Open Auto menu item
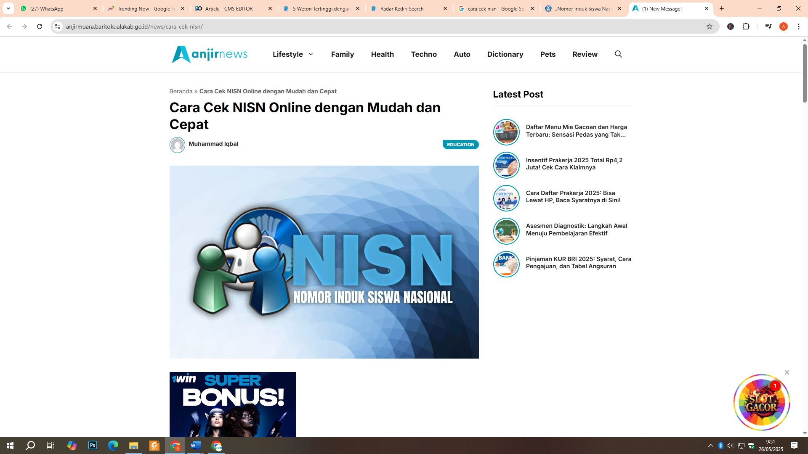This screenshot has width=808, height=454. click(462, 54)
